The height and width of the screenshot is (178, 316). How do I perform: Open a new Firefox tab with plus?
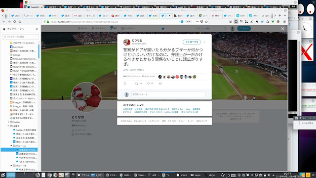coord(280,15)
